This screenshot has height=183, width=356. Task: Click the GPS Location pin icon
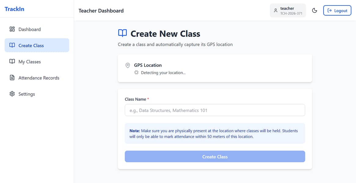coord(128,65)
